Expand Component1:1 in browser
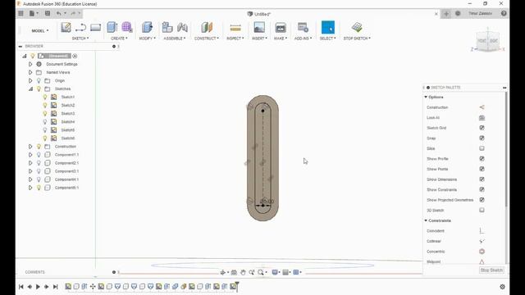 (30, 155)
